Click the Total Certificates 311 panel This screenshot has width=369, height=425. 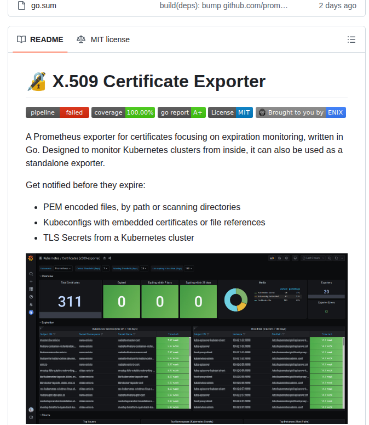click(70, 299)
